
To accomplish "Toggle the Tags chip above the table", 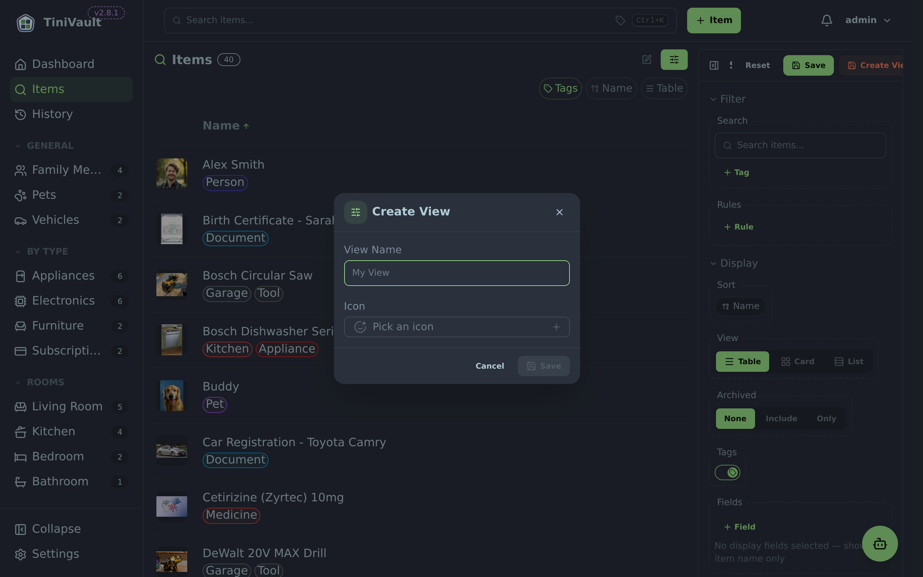I will click(x=560, y=88).
